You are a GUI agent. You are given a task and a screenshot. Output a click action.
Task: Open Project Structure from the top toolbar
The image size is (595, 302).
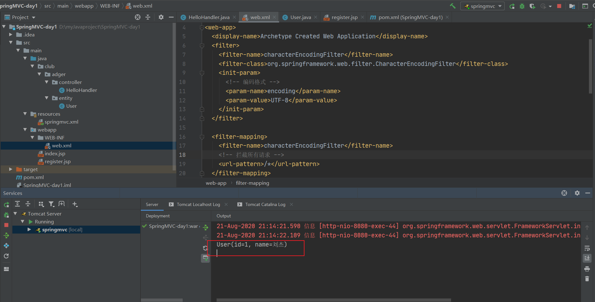click(572, 6)
